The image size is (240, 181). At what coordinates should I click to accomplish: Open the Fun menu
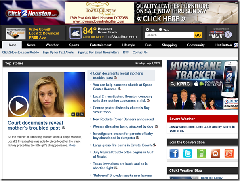148,45
